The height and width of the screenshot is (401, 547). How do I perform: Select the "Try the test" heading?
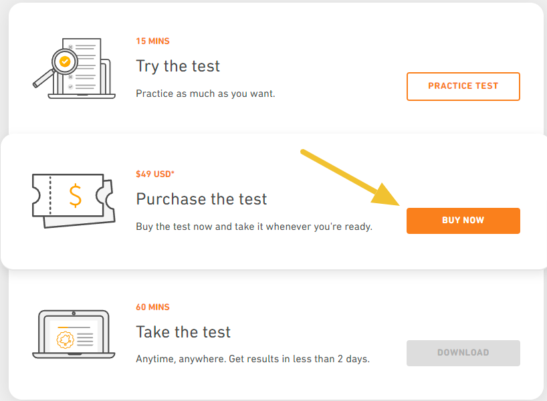[178, 66]
